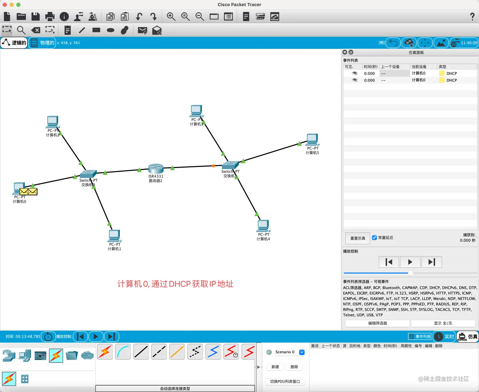Pick the Place Note tool
The height and width of the screenshot is (392, 479).
[x=67, y=30]
